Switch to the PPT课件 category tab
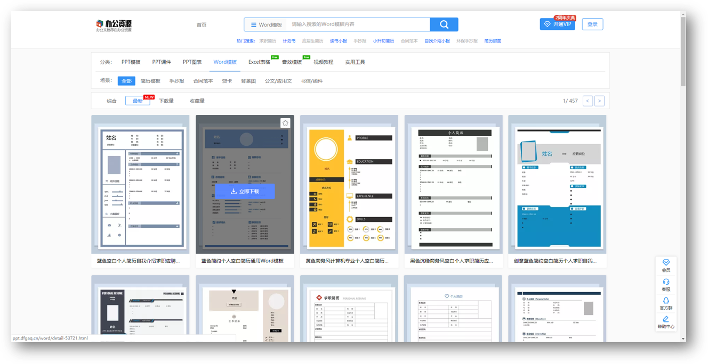Screen dimensions: 708x364 [162, 62]
